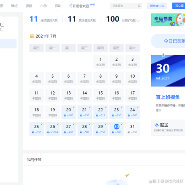Select calendar day 21 with +150
The height and width of the screenshot is (185, 185).
[x=84, y=112]
